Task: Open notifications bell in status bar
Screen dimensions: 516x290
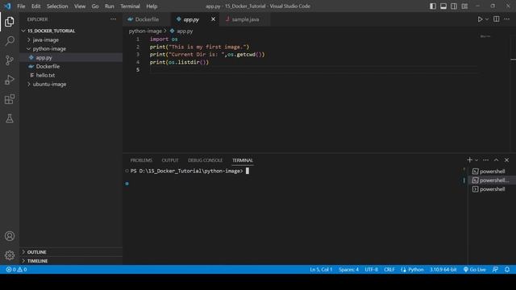Action: click(x=507, y=269)
